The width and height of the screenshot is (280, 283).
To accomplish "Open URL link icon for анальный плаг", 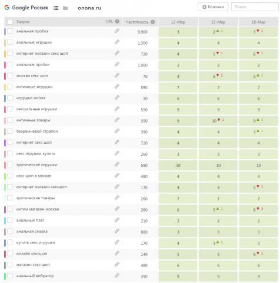I will tap(117, 220).
